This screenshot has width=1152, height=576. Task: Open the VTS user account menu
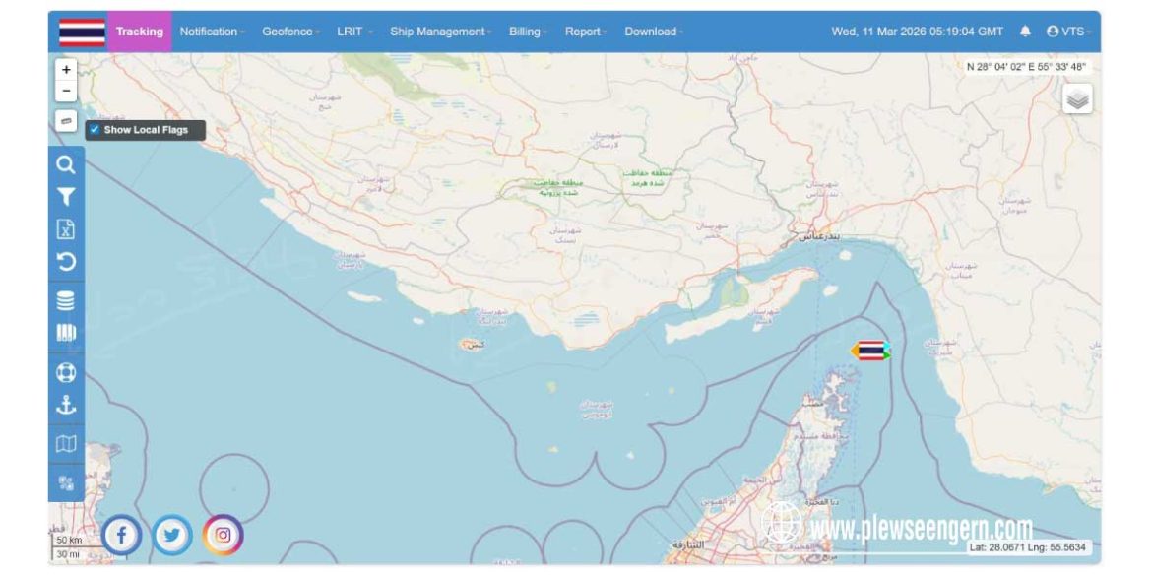coord(1068,32)
